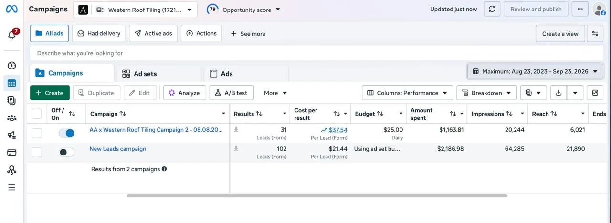Sort by Campaign column arrows
Viewport: 611px width, 223px height.
pos(123,114)
